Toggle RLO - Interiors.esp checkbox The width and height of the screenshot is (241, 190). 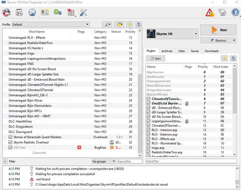click(x=148, y=130)
